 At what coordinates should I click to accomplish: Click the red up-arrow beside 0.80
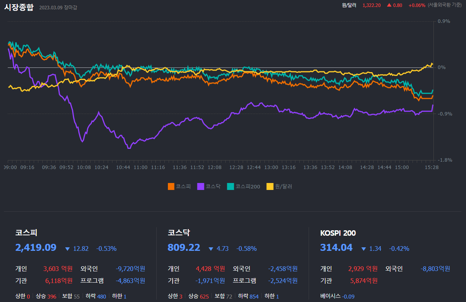point(389,5)
